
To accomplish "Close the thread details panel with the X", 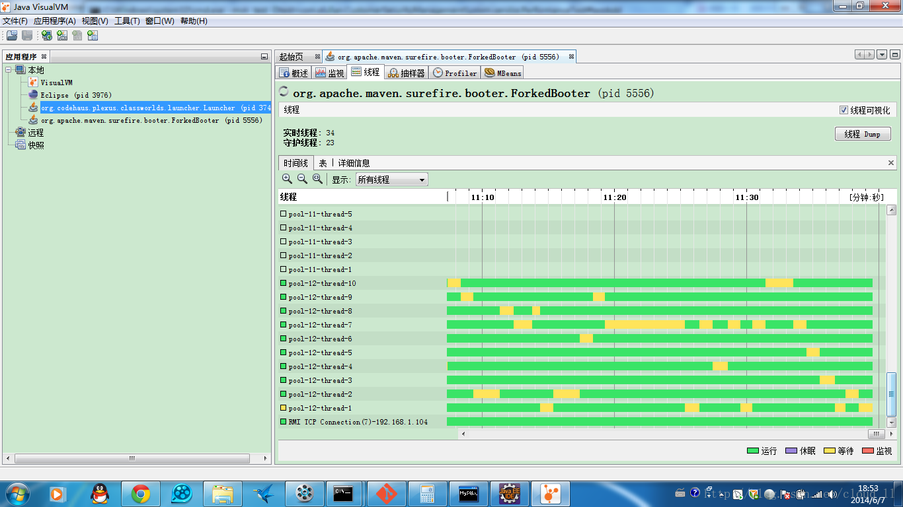I will pyautogui.click(x=891, y=162).
